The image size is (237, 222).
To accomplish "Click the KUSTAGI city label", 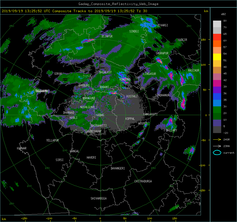I will pyautogui.click(x=132, y=96).
